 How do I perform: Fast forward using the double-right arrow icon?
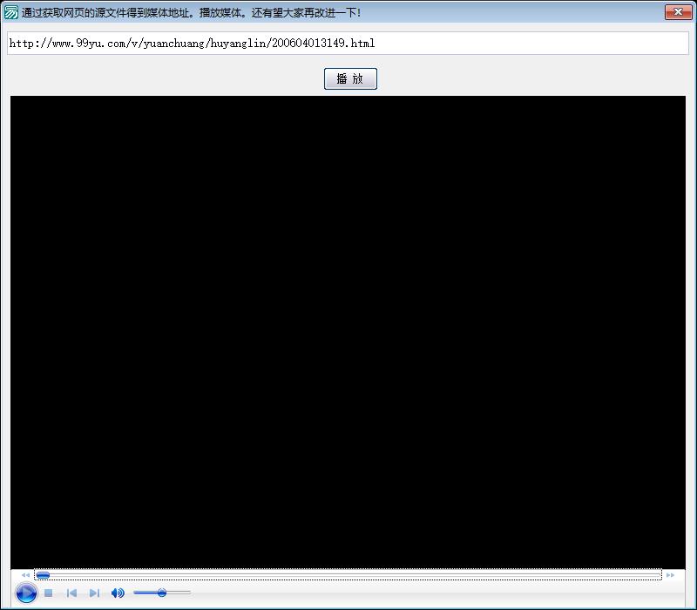click(x=670, y=575)
